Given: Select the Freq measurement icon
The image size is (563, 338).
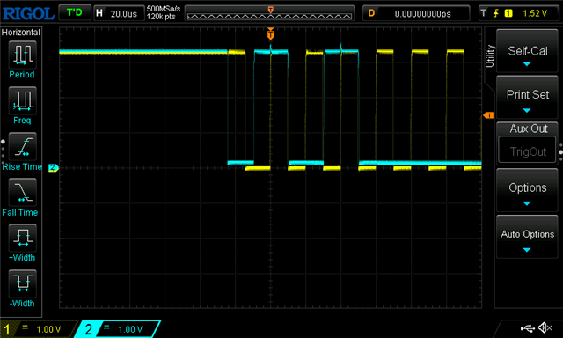Looking at the screenshot, I should click(22, 100).
